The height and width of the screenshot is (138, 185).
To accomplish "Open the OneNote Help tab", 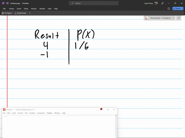I will (x=56, y=9).
